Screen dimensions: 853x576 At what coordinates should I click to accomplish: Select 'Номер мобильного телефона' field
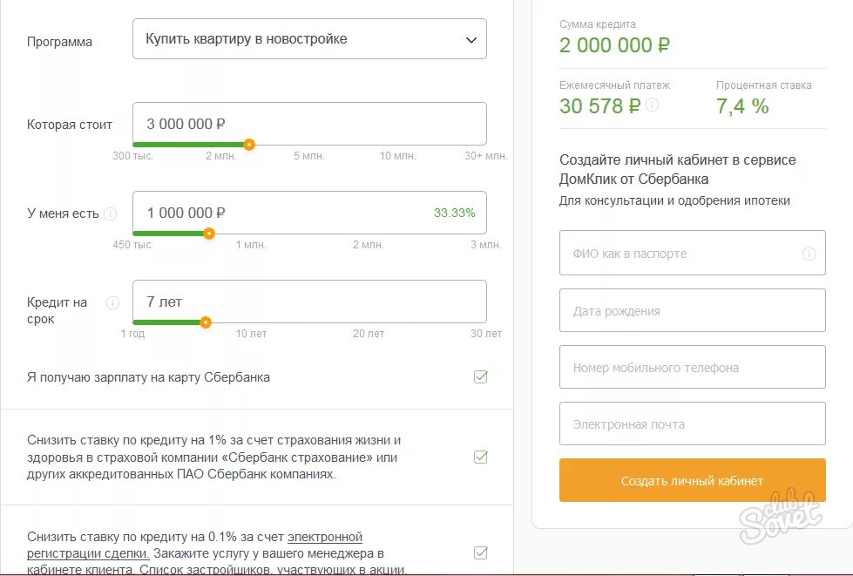(x=692, y=367)
